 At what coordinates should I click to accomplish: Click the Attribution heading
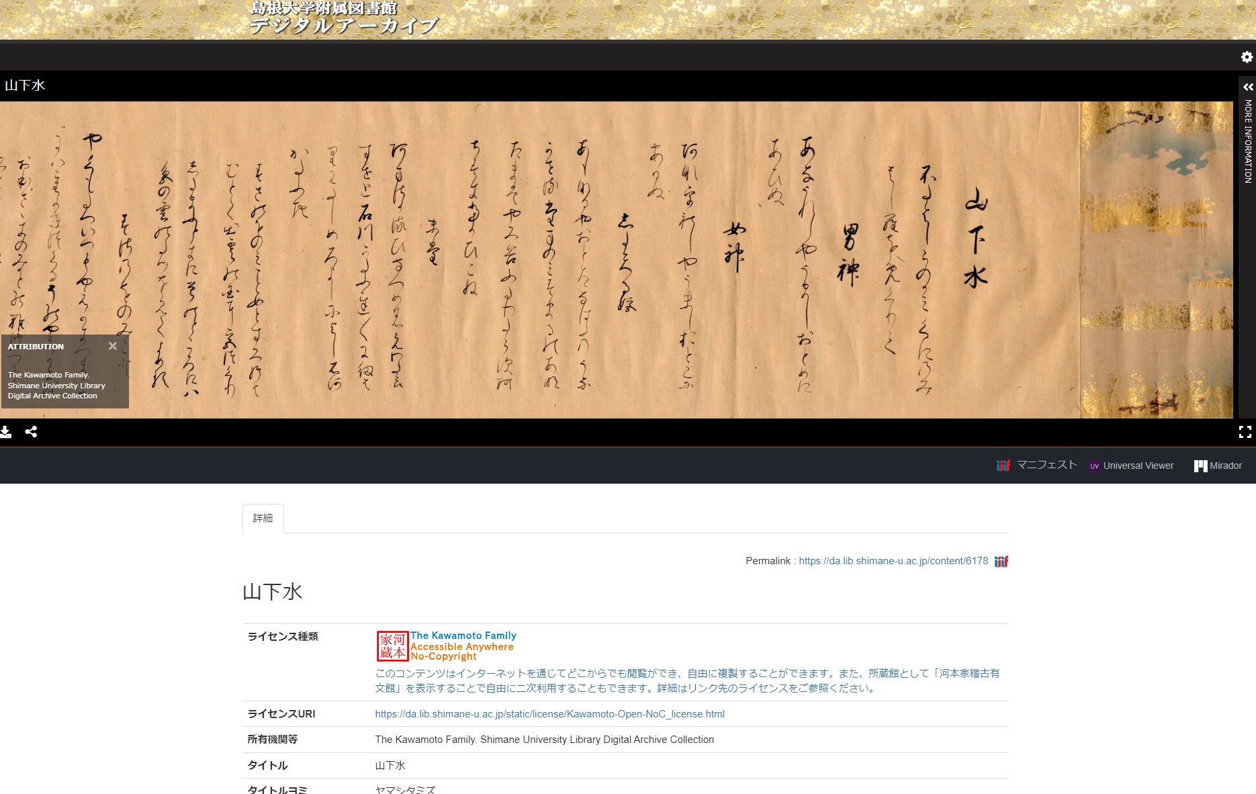36,347
